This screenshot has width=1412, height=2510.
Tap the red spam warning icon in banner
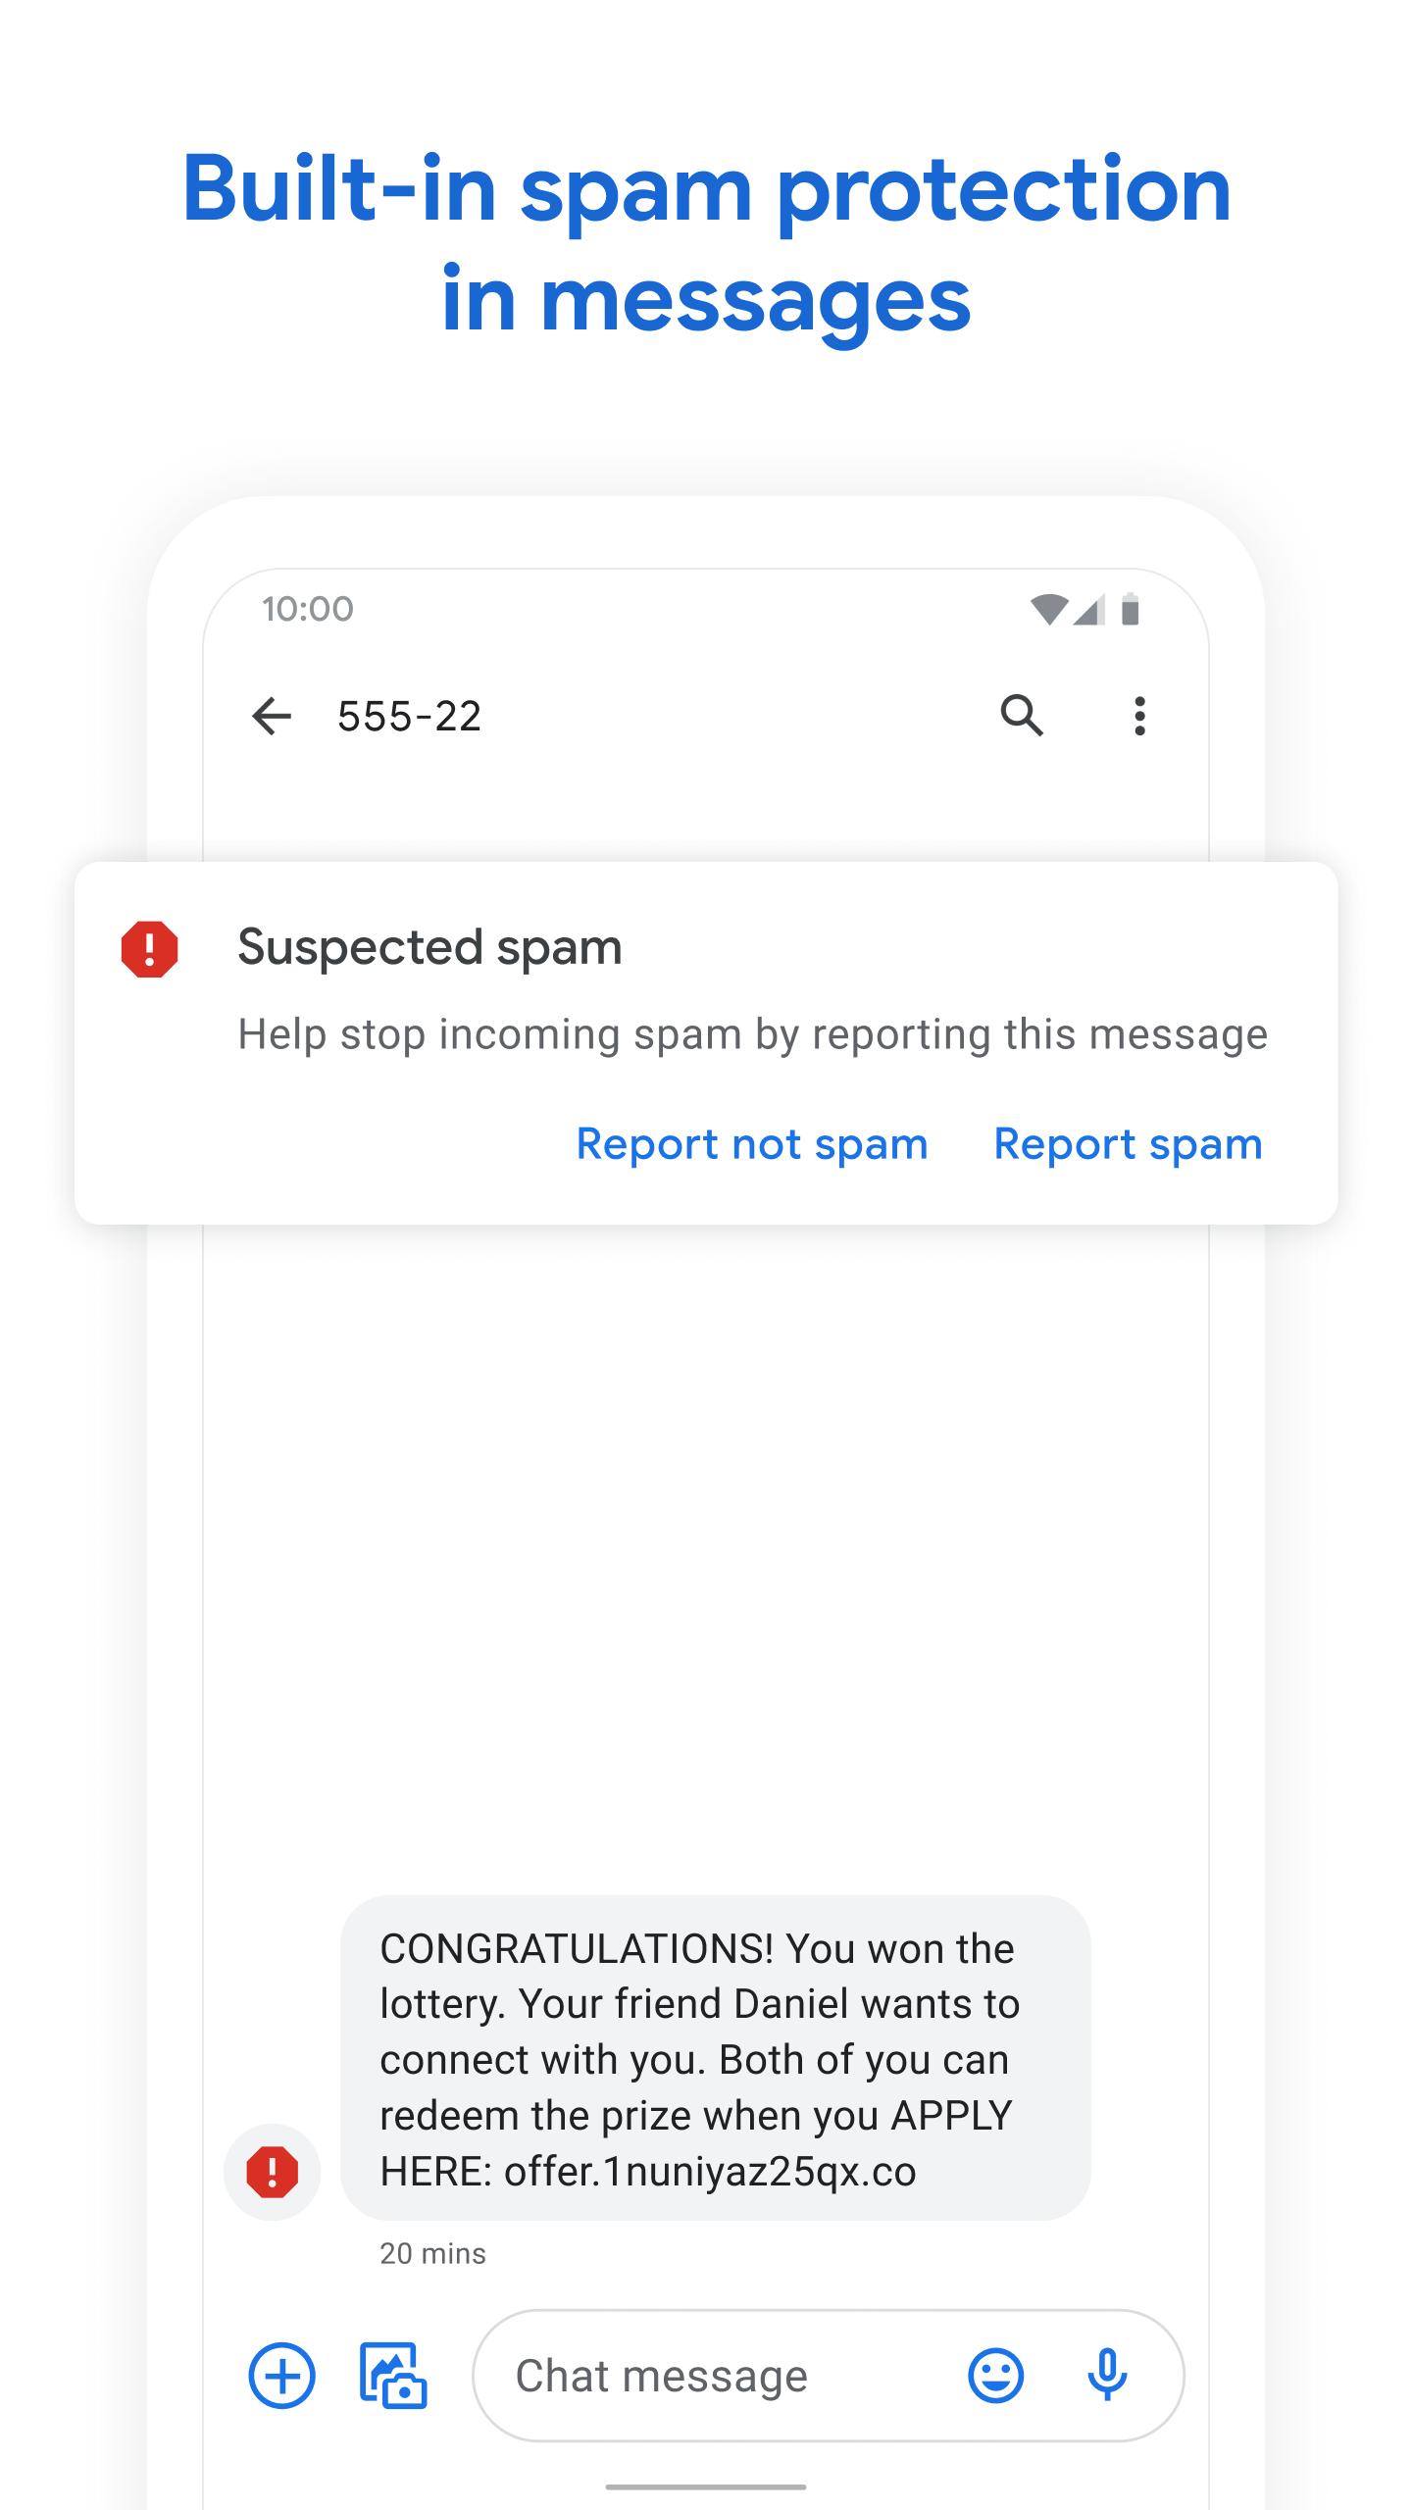pos(149,949)
